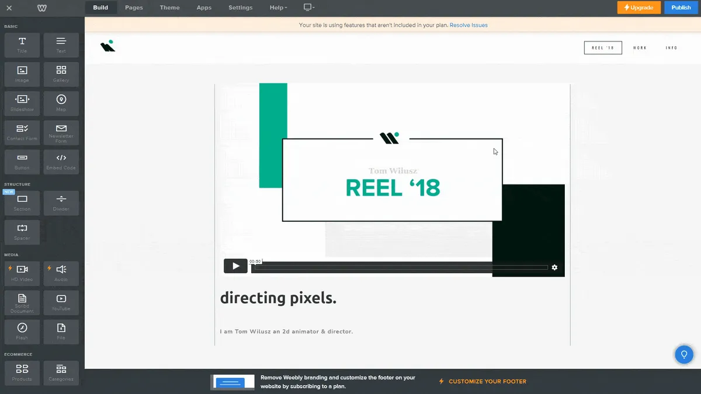This screenshot has height=394, width=701.
Task: Select the YouTube element
Action: (61, 302)
